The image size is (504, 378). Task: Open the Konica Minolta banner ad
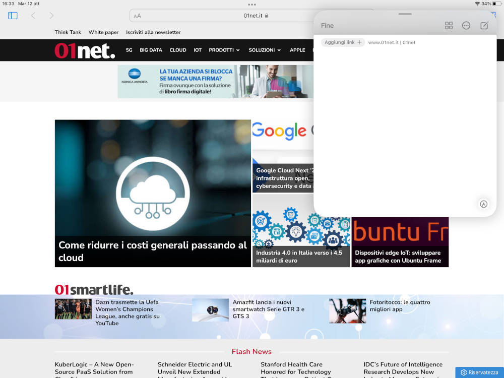[215, 82]
